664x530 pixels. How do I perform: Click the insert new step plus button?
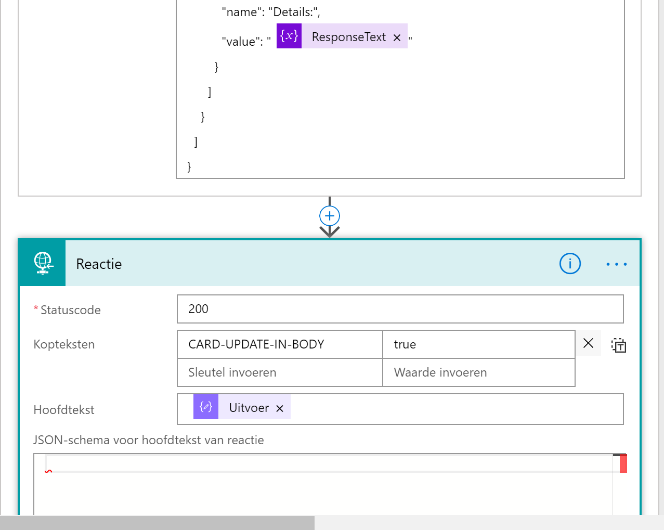pos(330,216)
